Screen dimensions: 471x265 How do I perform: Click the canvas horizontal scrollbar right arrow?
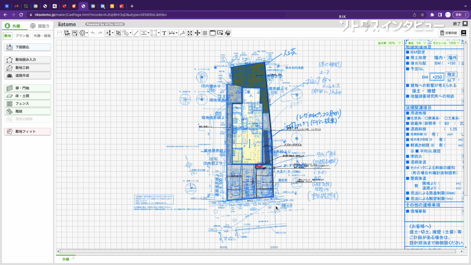[461, 251]
